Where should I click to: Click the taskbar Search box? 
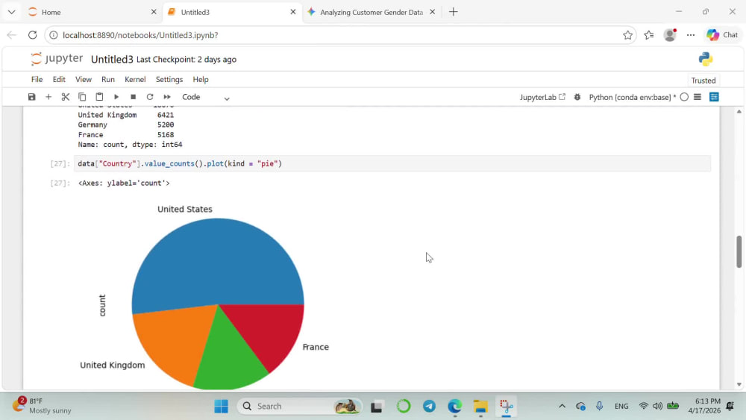tap(300, 407)
